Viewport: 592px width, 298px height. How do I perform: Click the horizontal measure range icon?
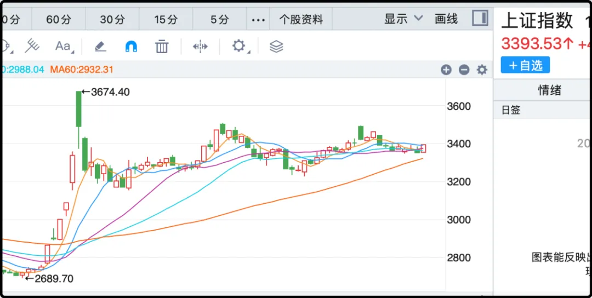coord(200,47)
